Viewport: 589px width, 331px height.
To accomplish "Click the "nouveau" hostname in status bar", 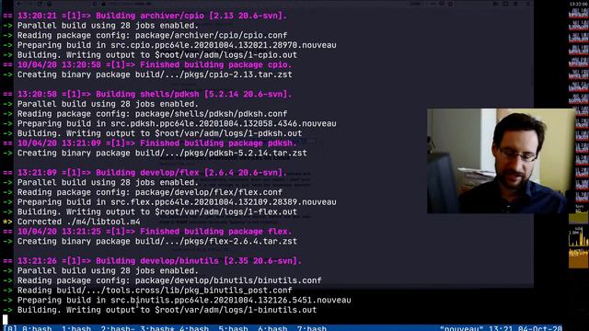I will pos(462,328).
